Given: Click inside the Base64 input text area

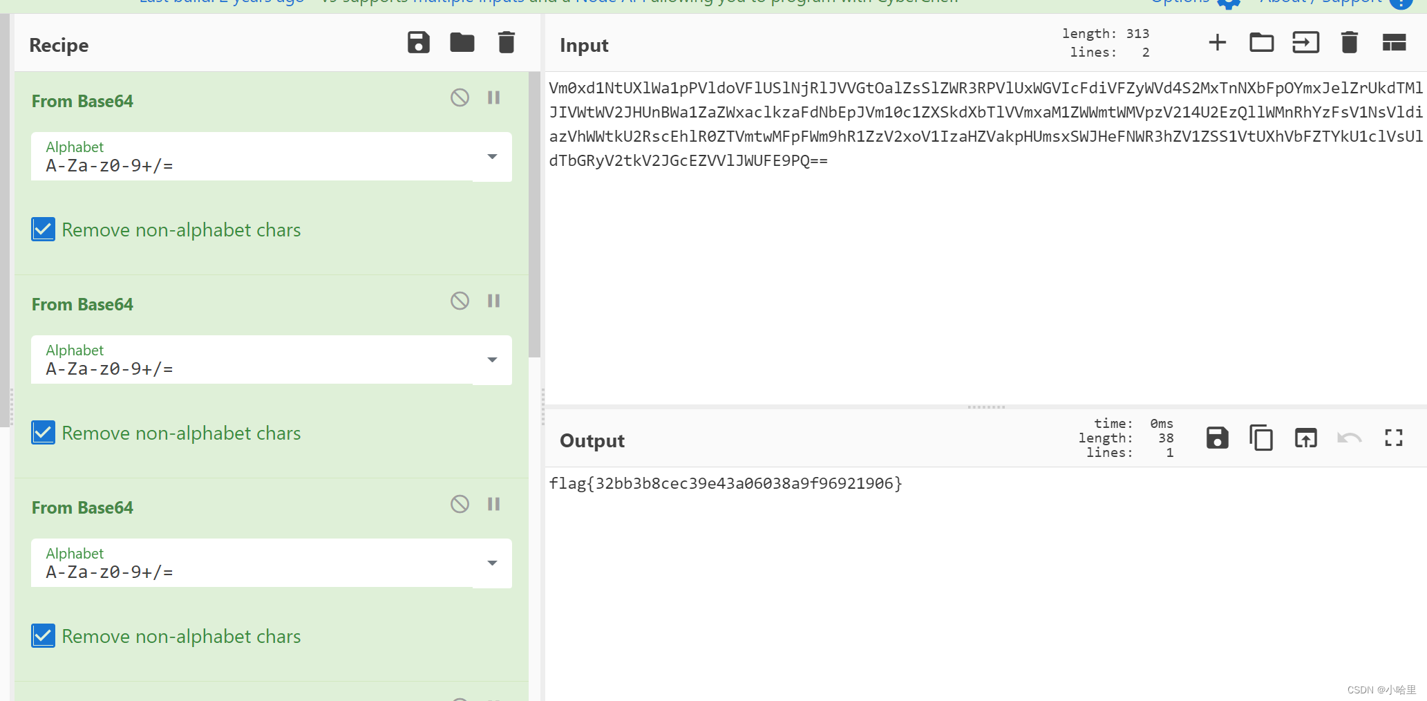Looking at the screenshot, I should (x=986, y=239).
